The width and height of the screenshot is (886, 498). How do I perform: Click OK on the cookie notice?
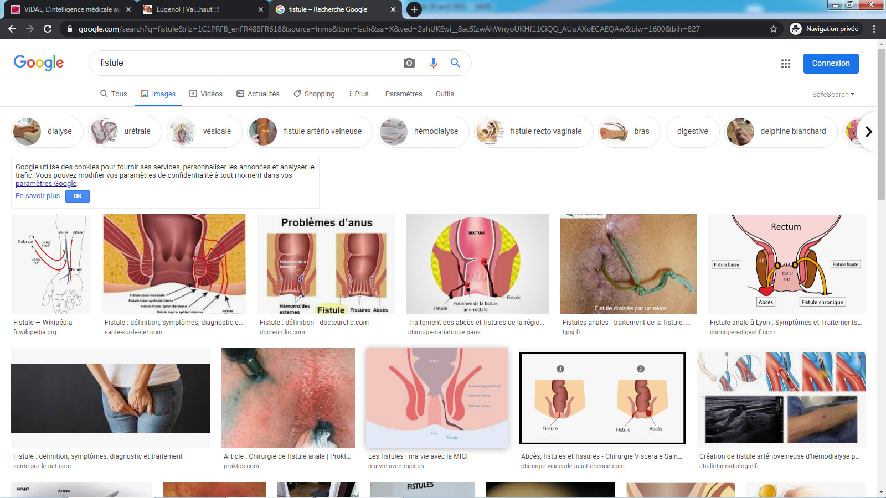[x=78, y=196]
